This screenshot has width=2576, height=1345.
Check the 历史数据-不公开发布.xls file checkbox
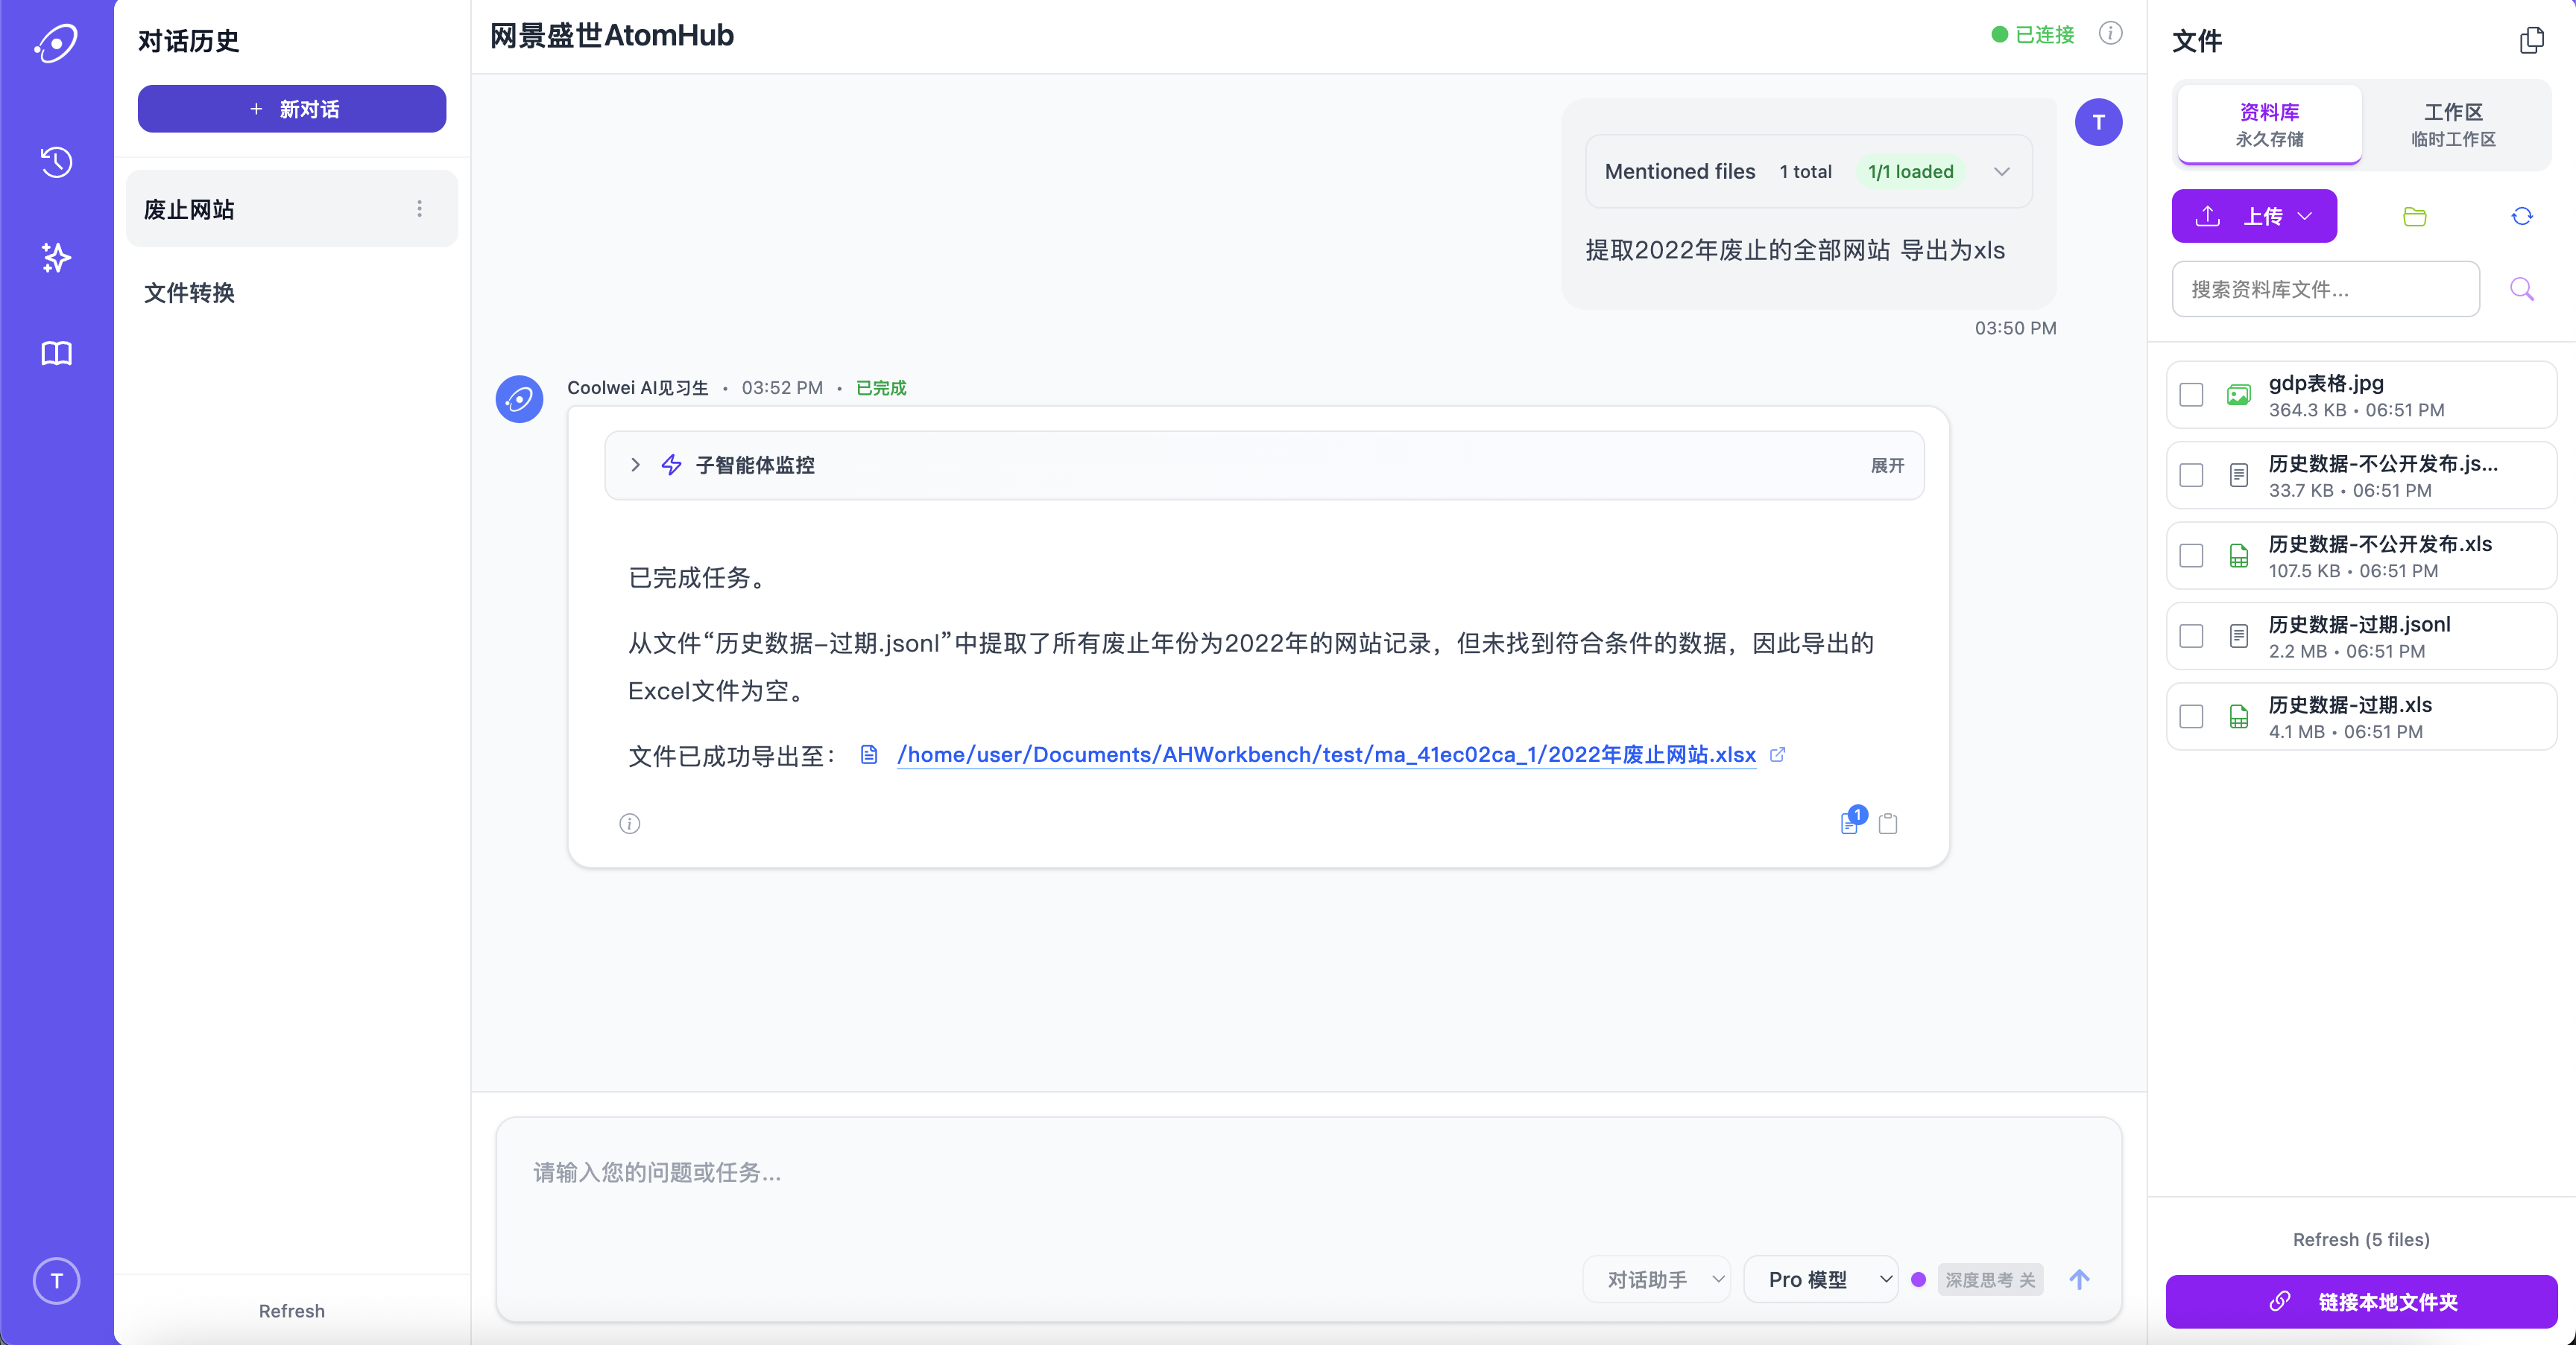(x=2191, y=556)
